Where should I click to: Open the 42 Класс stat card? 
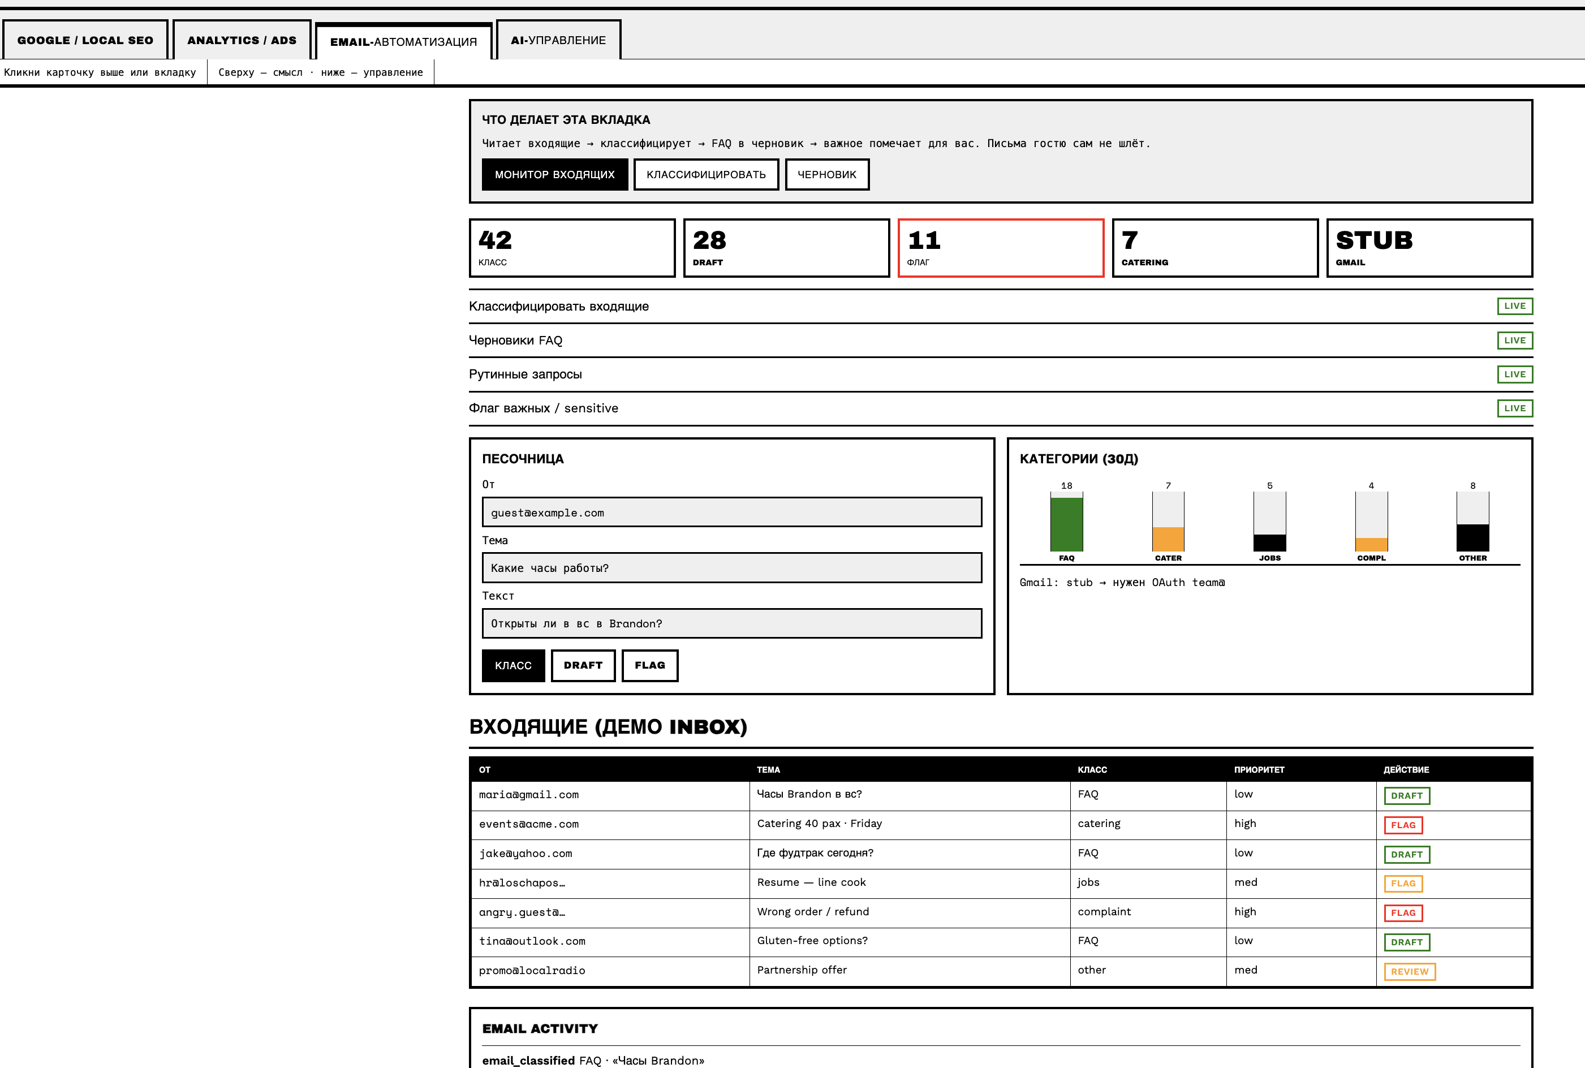[572, 248]
